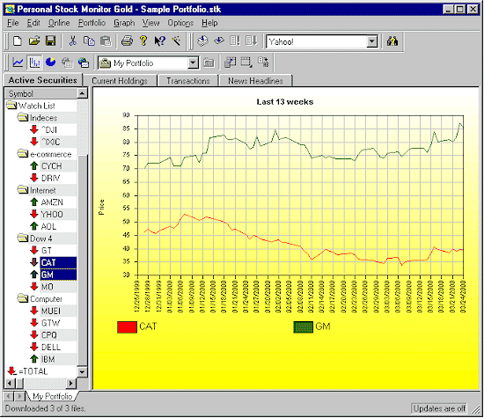
Task: Toggle the bar chart graph icon
Action: pyautogui.click(x=34, y=62)
